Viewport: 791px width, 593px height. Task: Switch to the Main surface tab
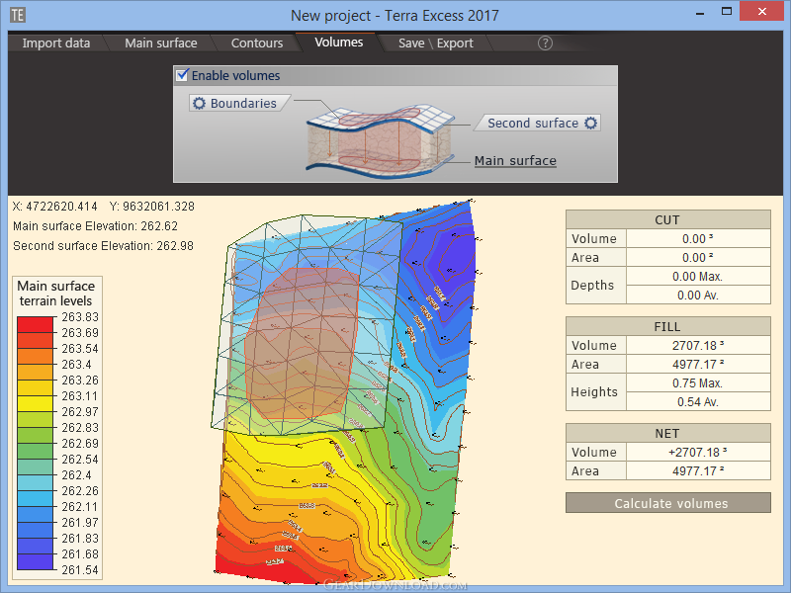pos(161,43)
